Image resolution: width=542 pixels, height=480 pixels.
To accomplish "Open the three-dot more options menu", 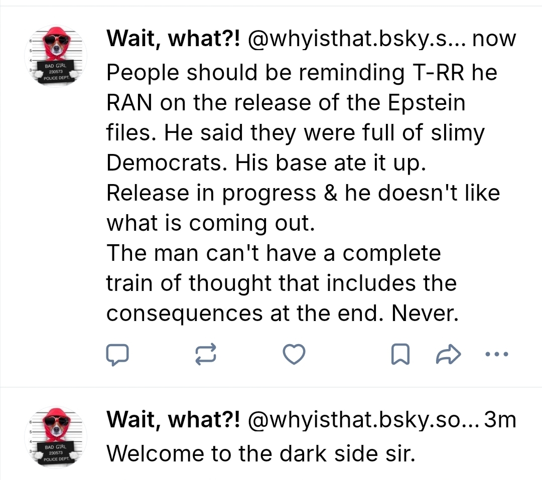I will point(497,354).
